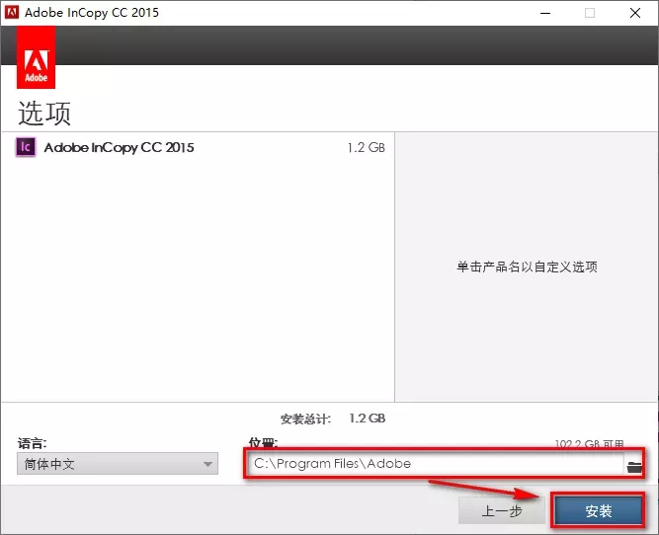Open the 简体中文 language dropdown
659x535 pixels.
click(117, 464)
